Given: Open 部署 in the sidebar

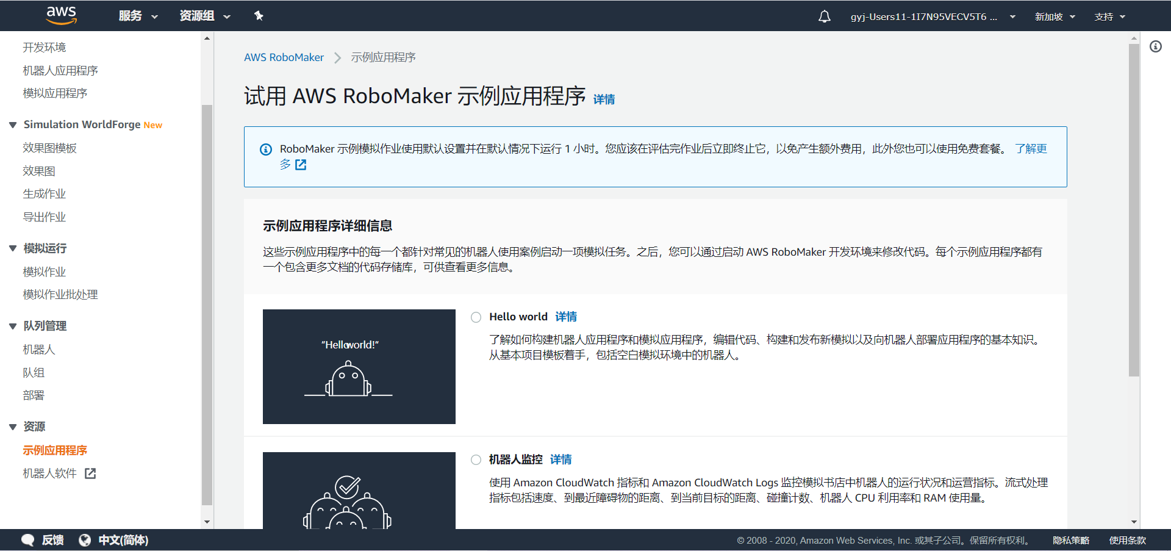Looking at the screenshot, I should pos(34,395).
